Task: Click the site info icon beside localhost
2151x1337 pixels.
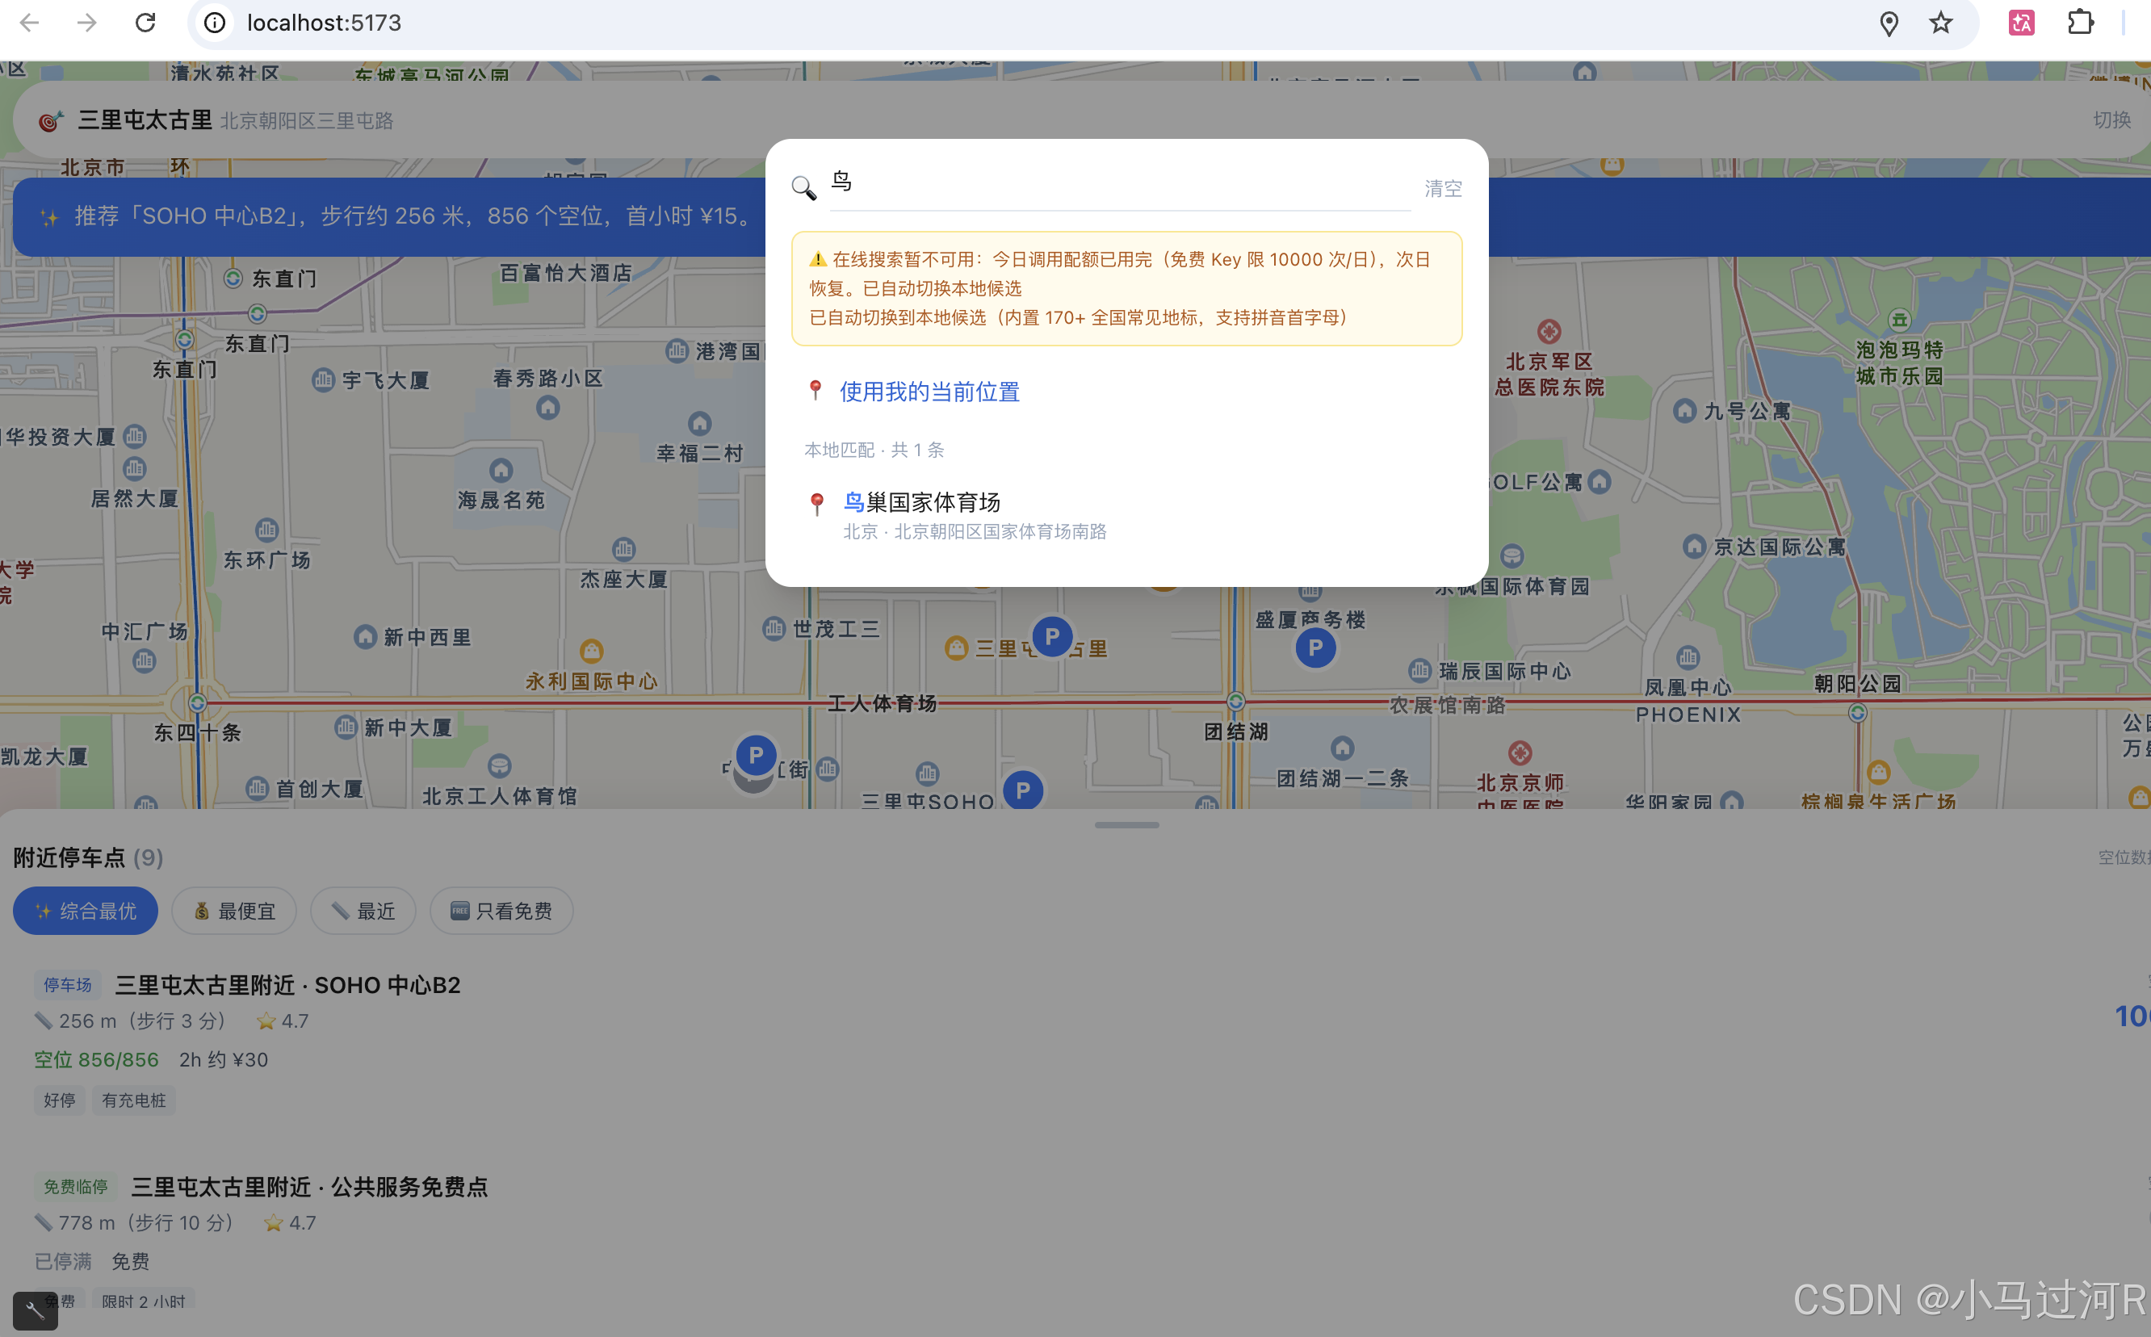Action: pyautogui.click(x=215, y=23)
